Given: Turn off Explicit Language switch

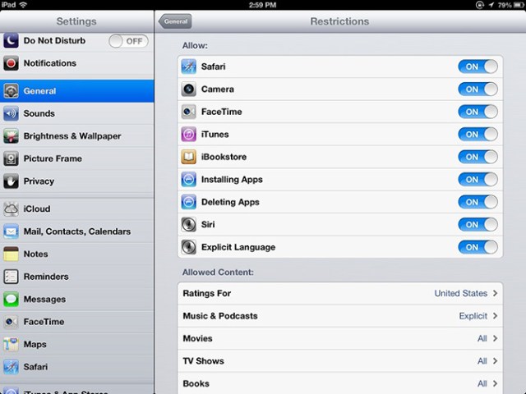Looking at the screenshot, I should [478, 247].
